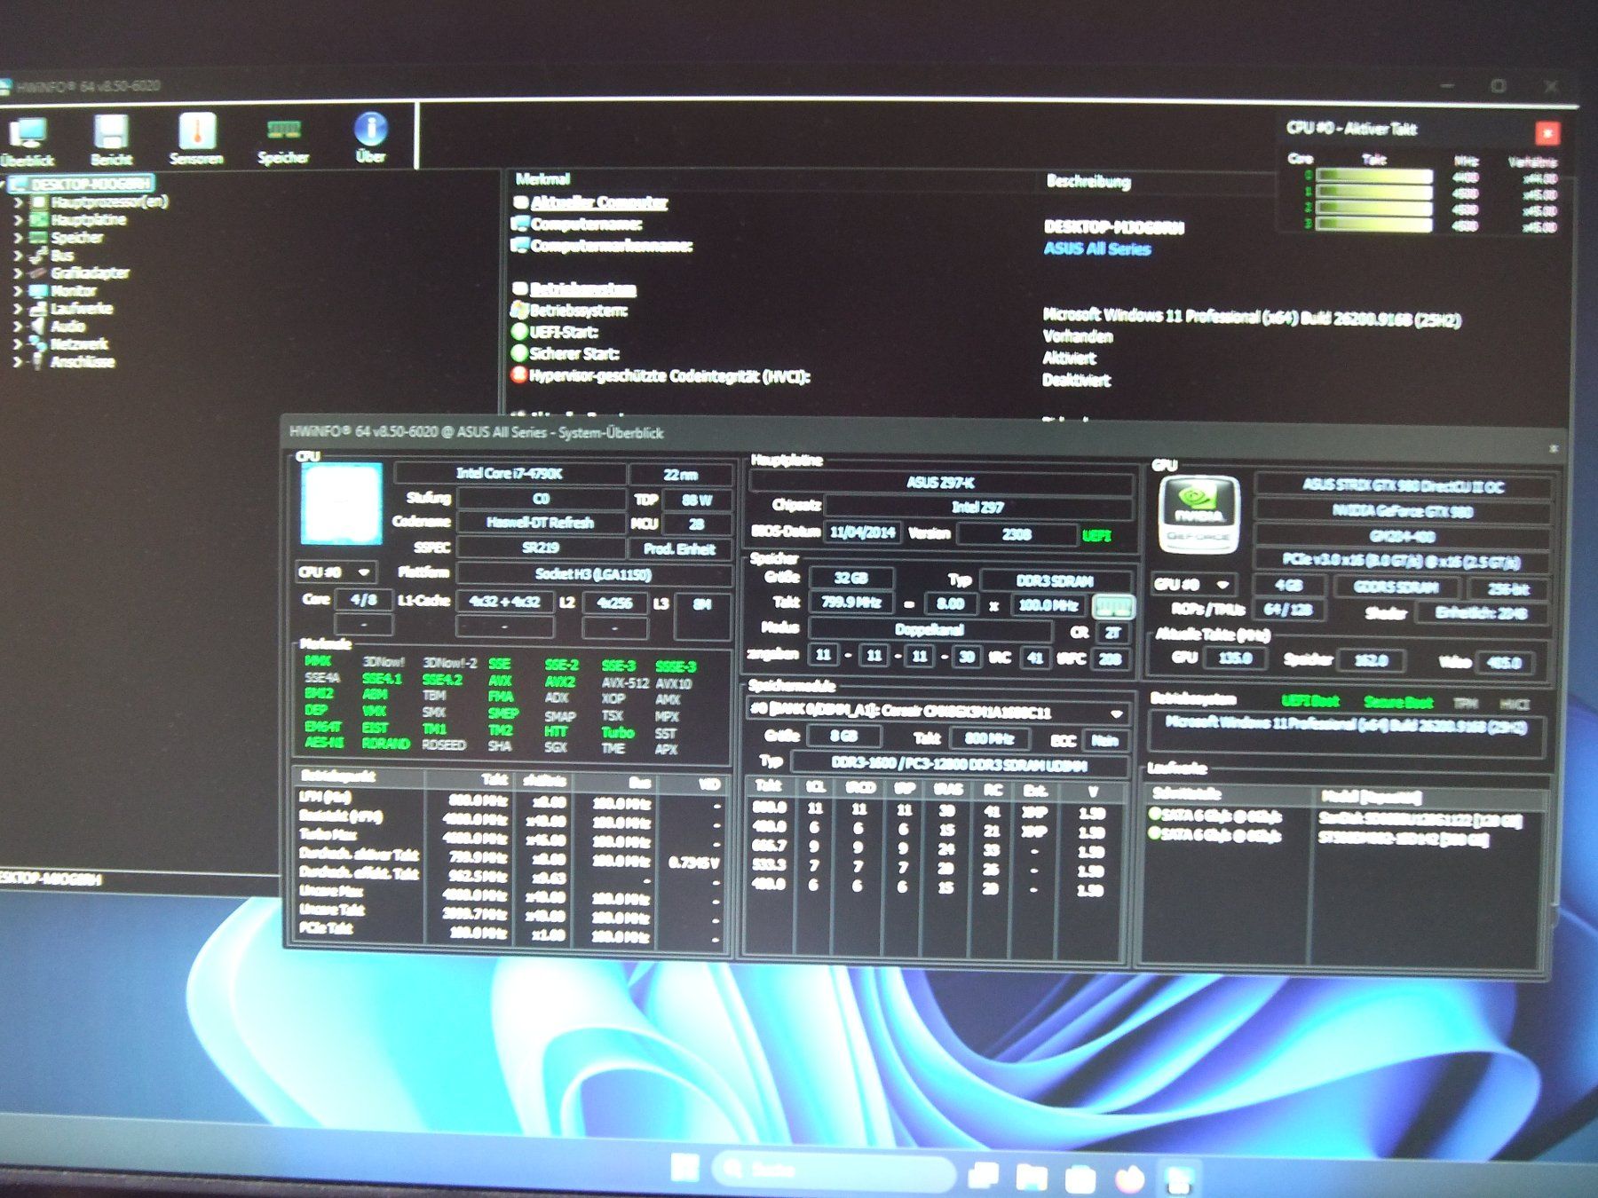Click DDR3-1600 / PC3-12800 module type field
Viewport: 1598px width, 1198px height.
point(959,763)
